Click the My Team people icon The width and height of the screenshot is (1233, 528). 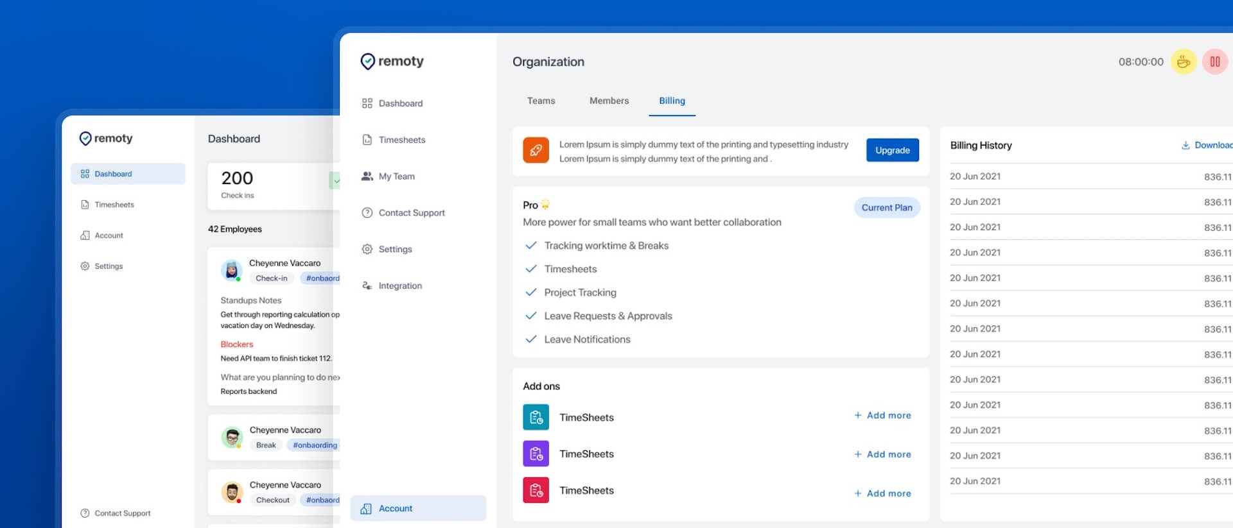click(367, 176)
